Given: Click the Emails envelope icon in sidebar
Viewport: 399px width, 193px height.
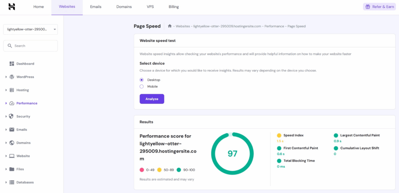Looking at the screenshot, I should point(12,130).
